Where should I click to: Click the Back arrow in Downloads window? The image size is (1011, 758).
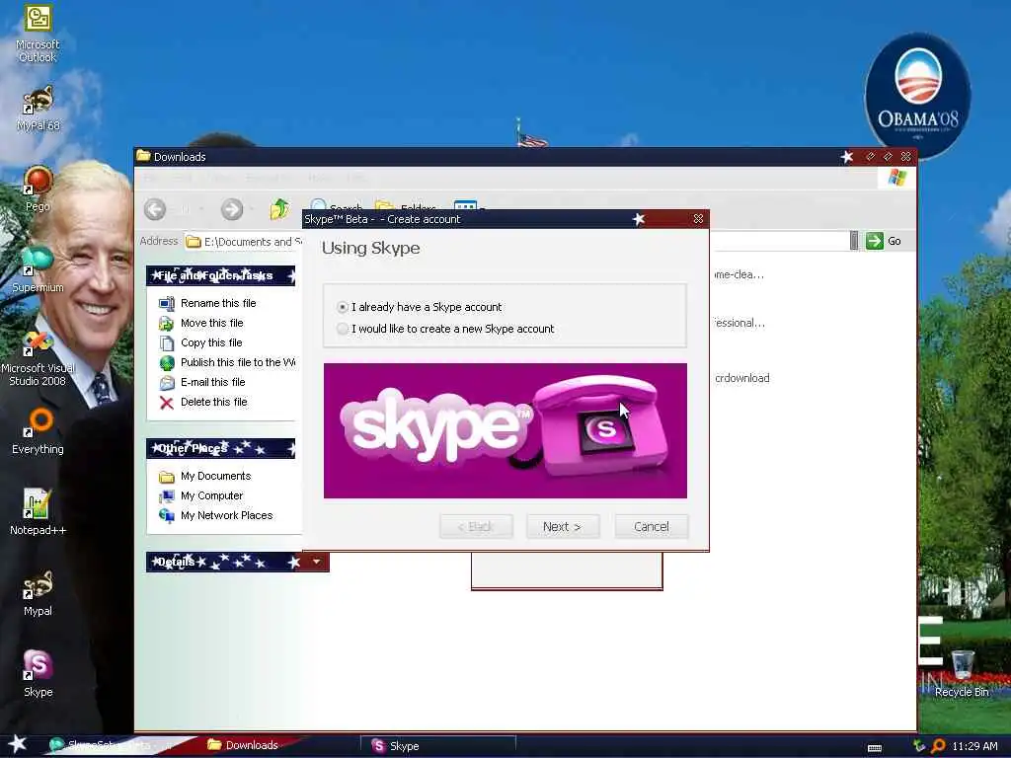click(155, 209)
